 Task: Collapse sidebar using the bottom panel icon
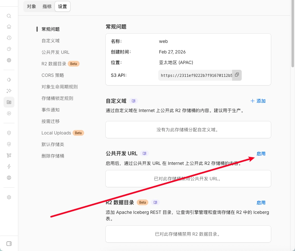[9, 244]
